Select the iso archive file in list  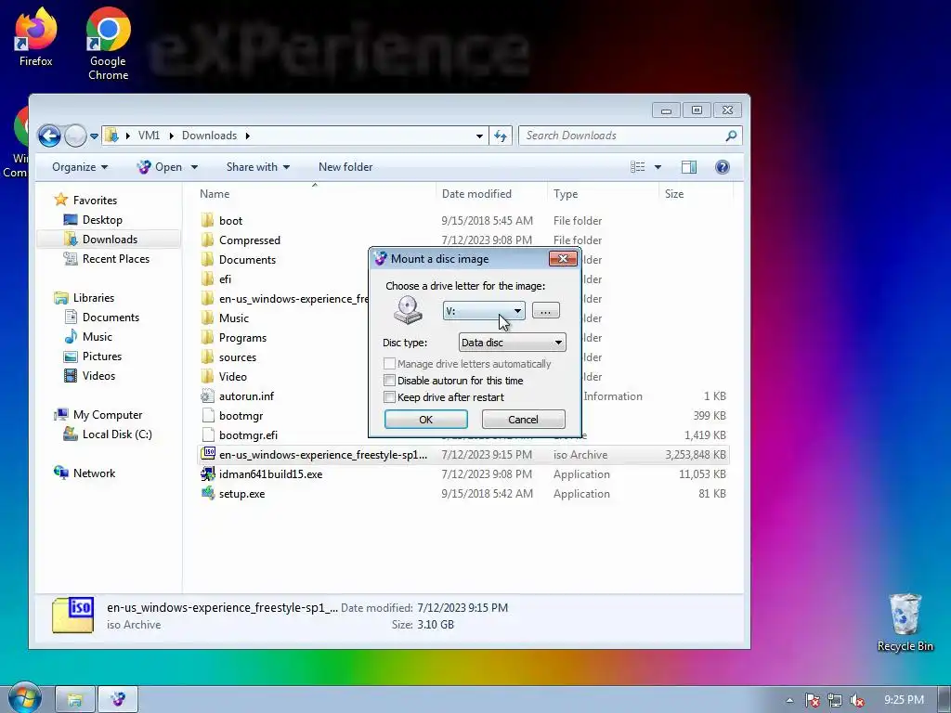point(464,455)
